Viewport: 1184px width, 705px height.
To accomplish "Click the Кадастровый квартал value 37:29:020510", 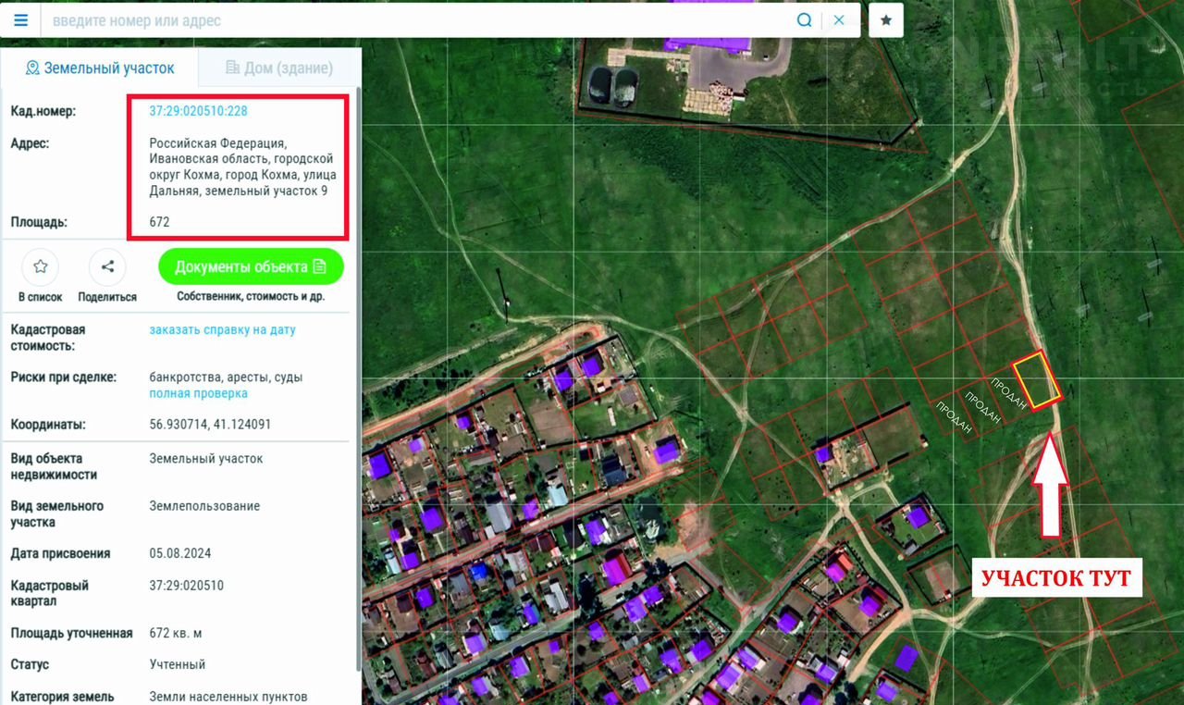I will coord(186,586).
